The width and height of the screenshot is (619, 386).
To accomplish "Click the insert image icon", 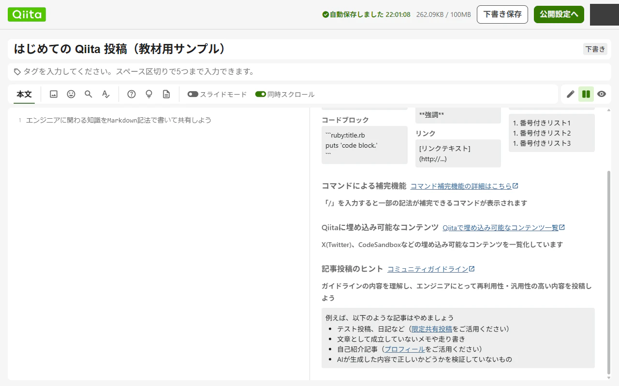I will point(54,94).
